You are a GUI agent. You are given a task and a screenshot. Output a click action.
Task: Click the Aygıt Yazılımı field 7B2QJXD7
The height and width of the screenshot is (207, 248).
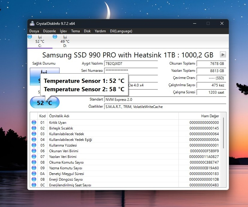(131, 64)
